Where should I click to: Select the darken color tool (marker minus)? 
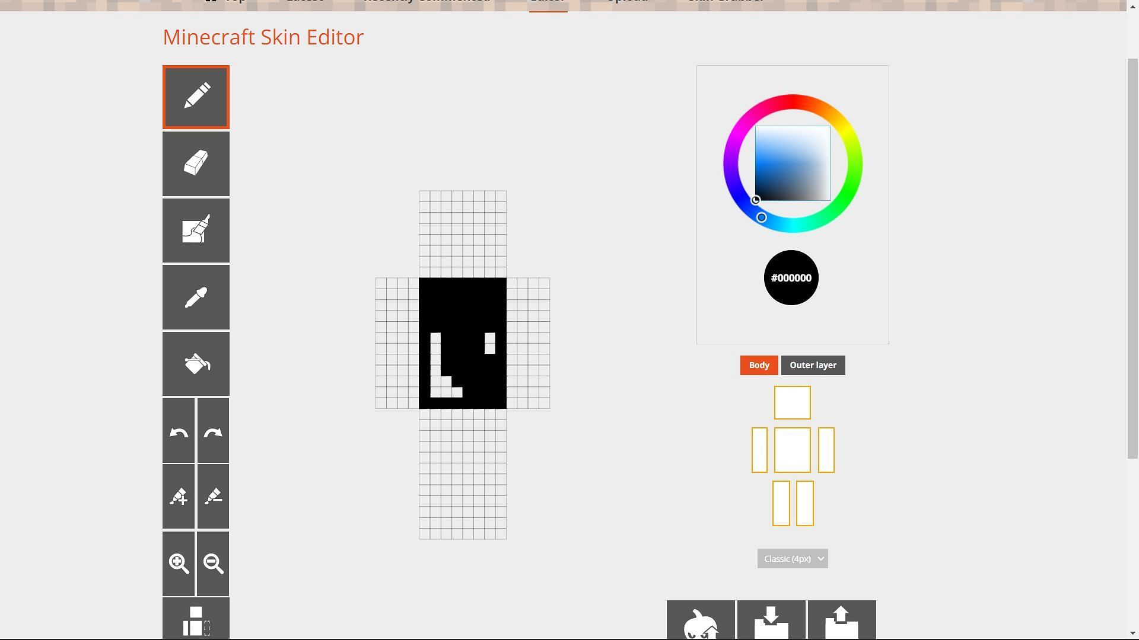click(213, 497)
